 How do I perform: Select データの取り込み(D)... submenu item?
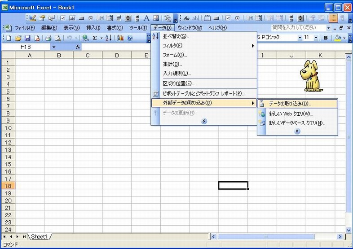tap(297, 104)
